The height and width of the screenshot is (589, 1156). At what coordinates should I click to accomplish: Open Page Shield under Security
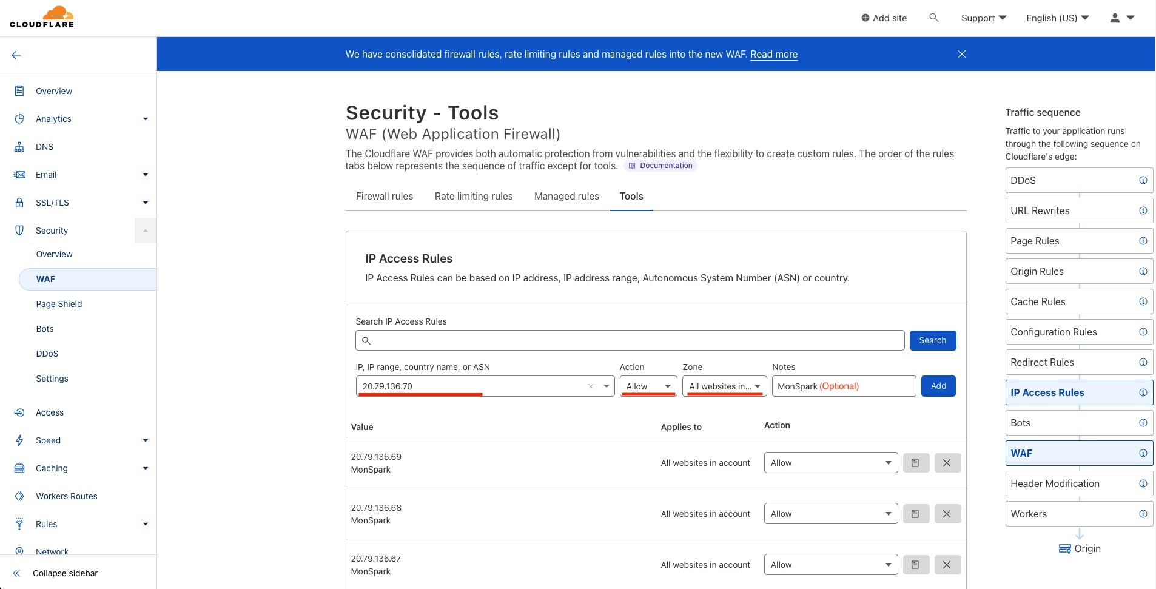(x=59, y=304)
